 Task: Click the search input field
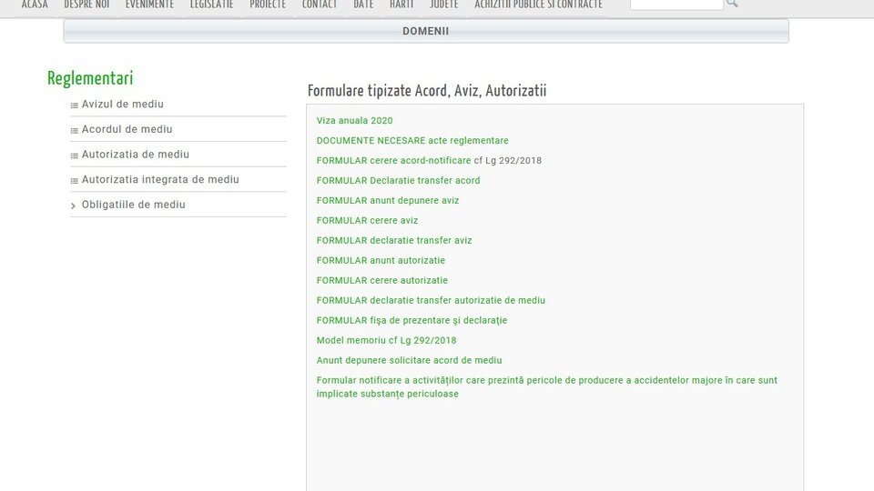(x=676, y=4)
